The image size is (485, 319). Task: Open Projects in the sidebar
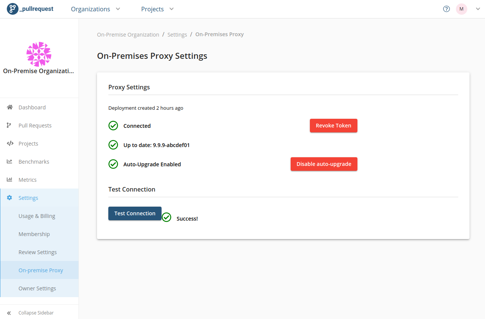click(39, 143)
